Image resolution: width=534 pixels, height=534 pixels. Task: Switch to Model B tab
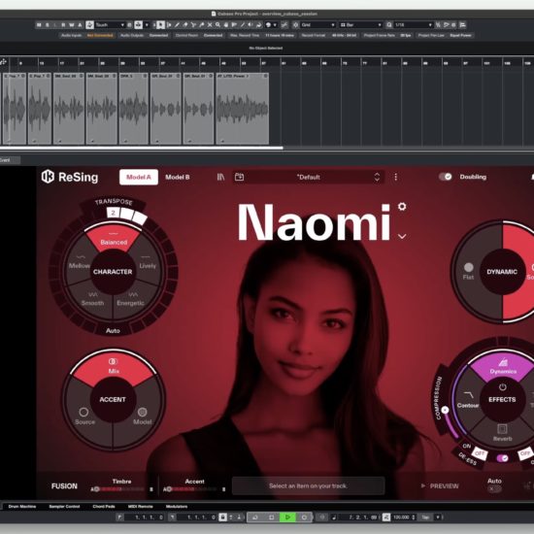coord(178,177)
